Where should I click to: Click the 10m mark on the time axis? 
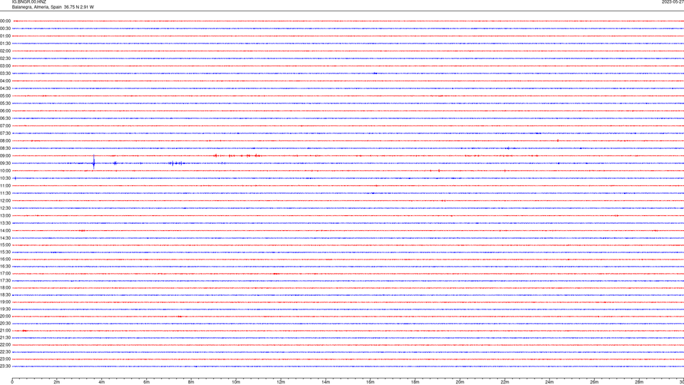[x=236, y=382]
